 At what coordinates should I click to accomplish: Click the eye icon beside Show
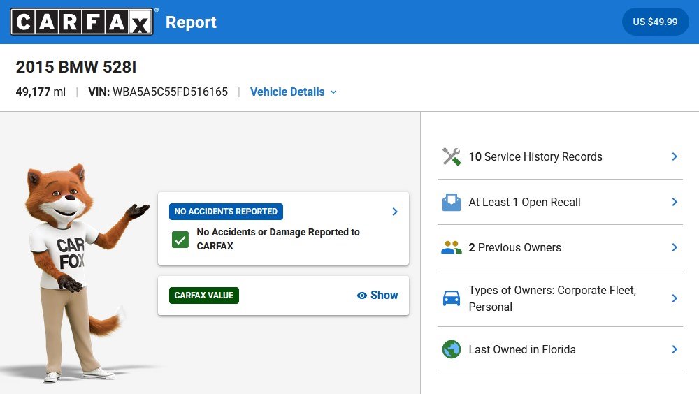(362, 295)
